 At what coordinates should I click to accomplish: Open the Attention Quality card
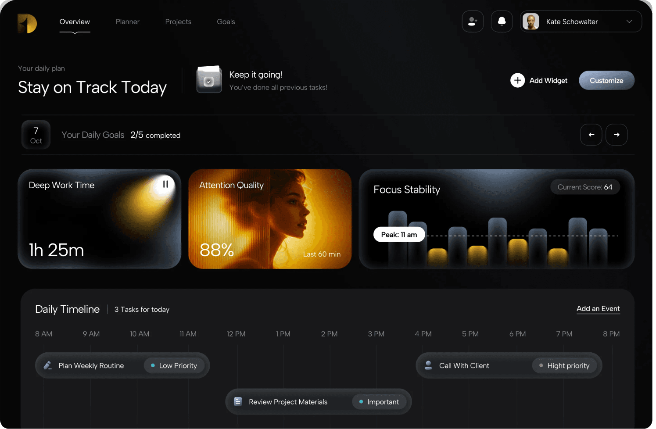(270, 219)
